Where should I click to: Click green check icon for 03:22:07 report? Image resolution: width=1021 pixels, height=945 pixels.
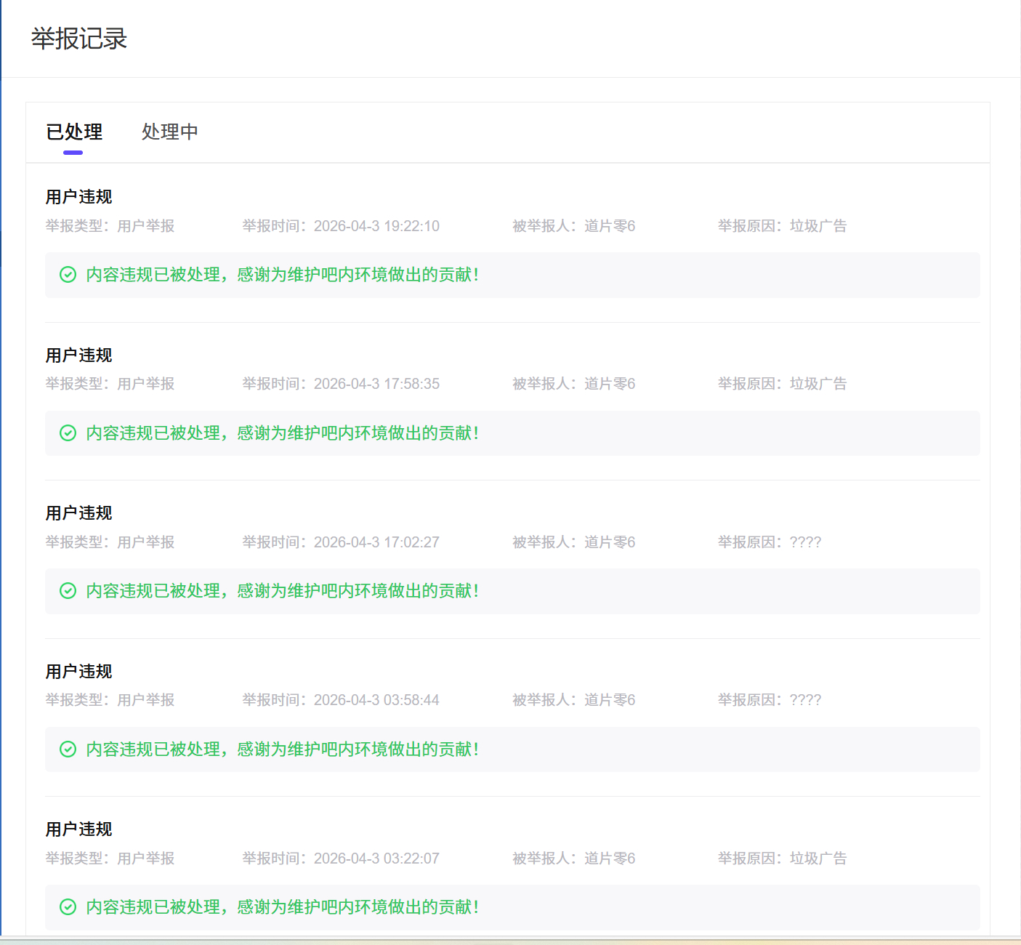[68, 907]
